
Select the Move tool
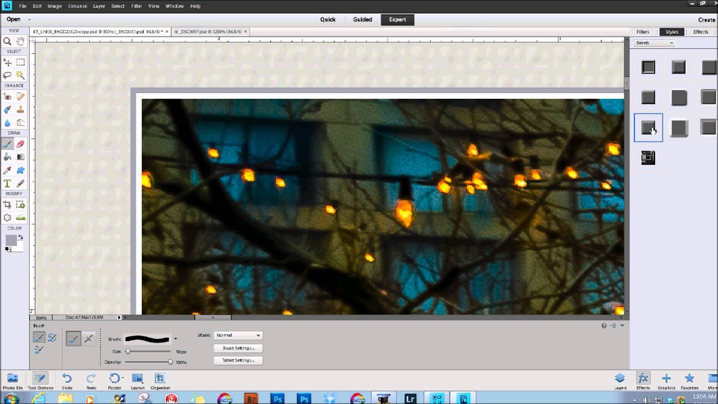pos(8,63)
